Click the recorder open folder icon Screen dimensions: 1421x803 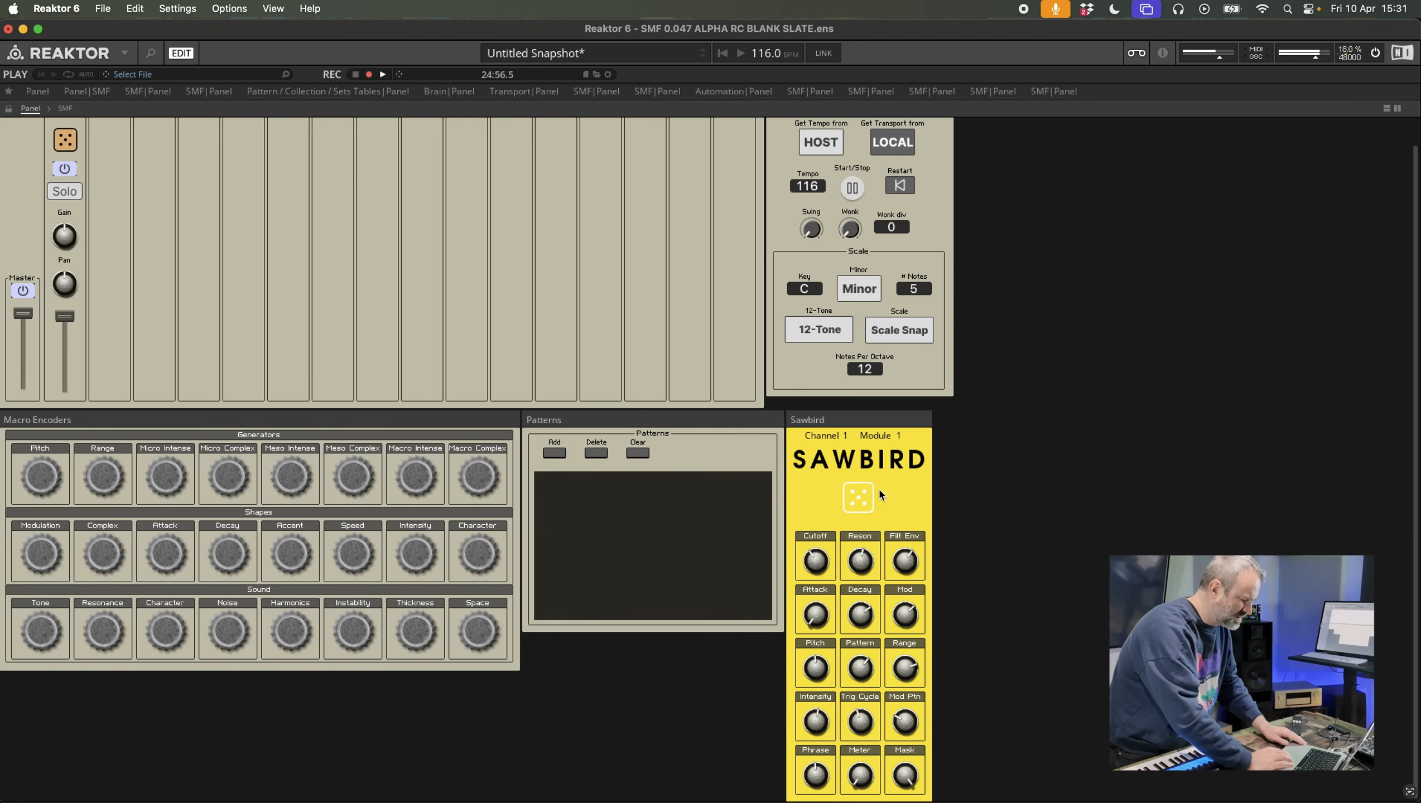(596, 74)
